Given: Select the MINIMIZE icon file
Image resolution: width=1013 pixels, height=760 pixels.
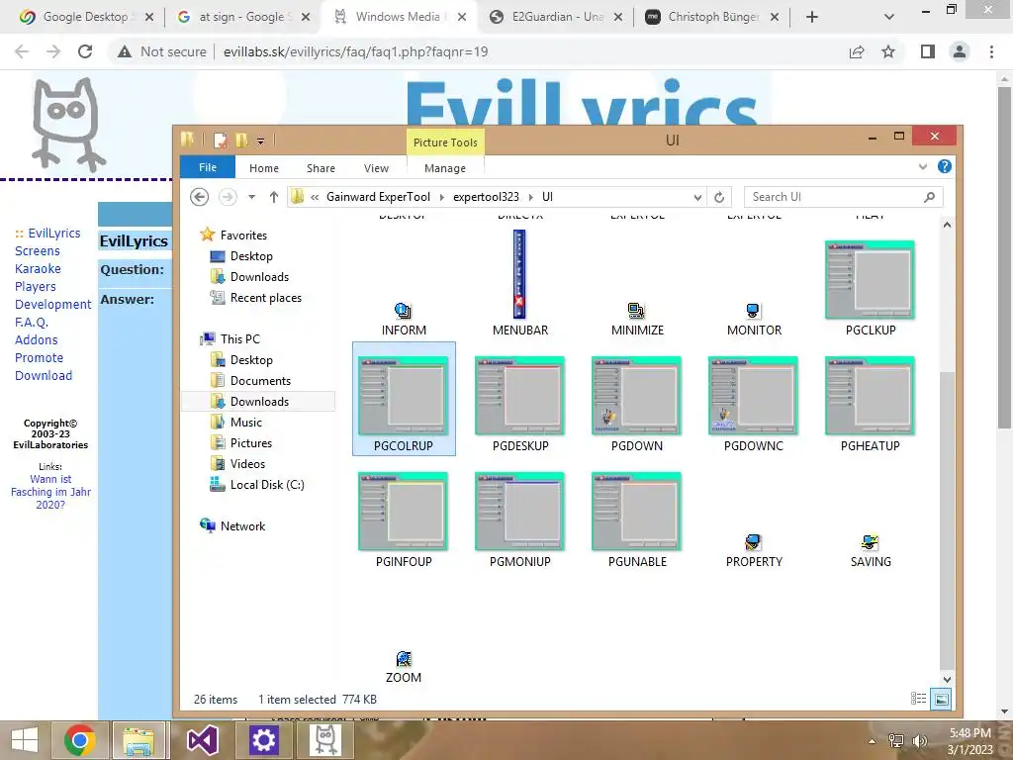Looking at the screenshot, I should coord(636,312).
